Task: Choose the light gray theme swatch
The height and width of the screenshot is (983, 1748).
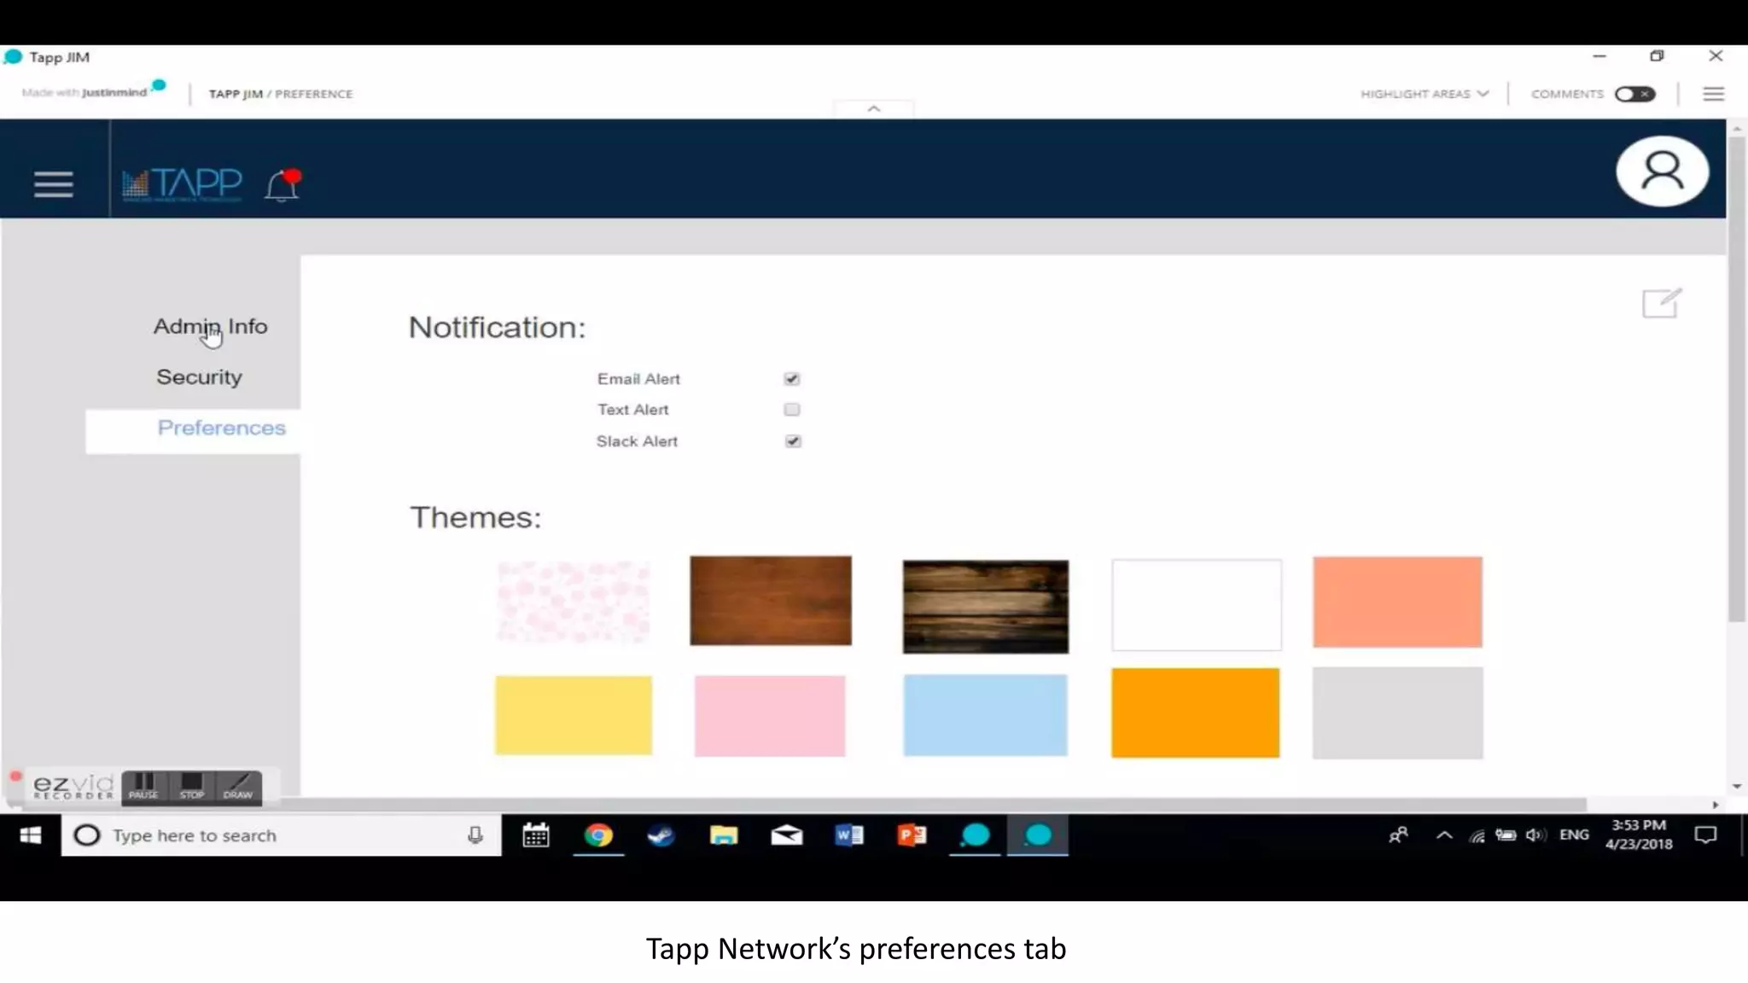Action: 1398,713
